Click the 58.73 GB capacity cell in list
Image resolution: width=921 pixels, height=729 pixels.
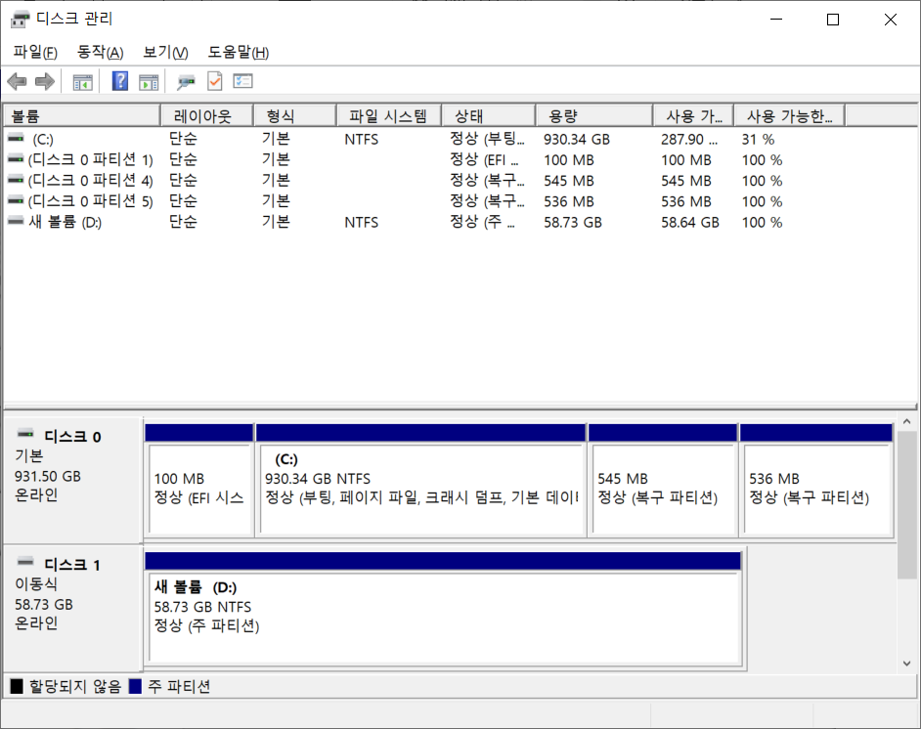tap(573, 223)
